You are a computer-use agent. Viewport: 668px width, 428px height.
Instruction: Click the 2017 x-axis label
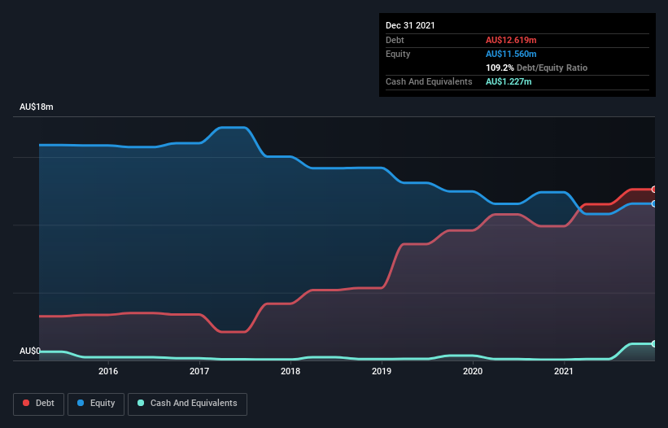point(199,371)
